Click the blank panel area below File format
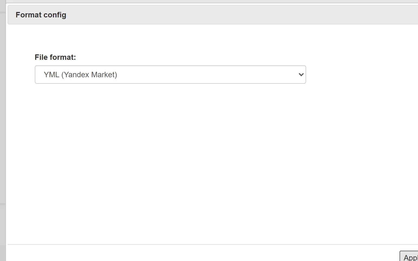Image resolution: width=418 pixels, height=261 pixels. coord(213,163)
